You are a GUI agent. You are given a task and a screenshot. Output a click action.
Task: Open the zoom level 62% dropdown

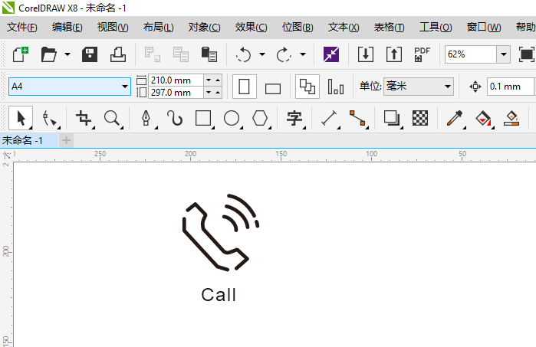tap(504, 54)
